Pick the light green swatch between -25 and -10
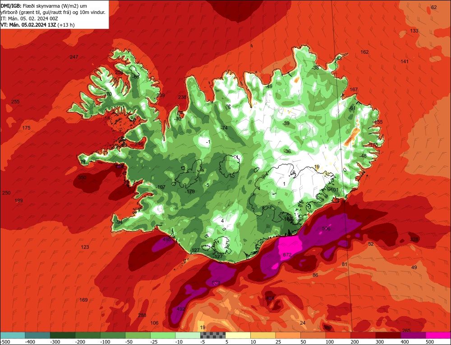 click(x=163, y=335)
